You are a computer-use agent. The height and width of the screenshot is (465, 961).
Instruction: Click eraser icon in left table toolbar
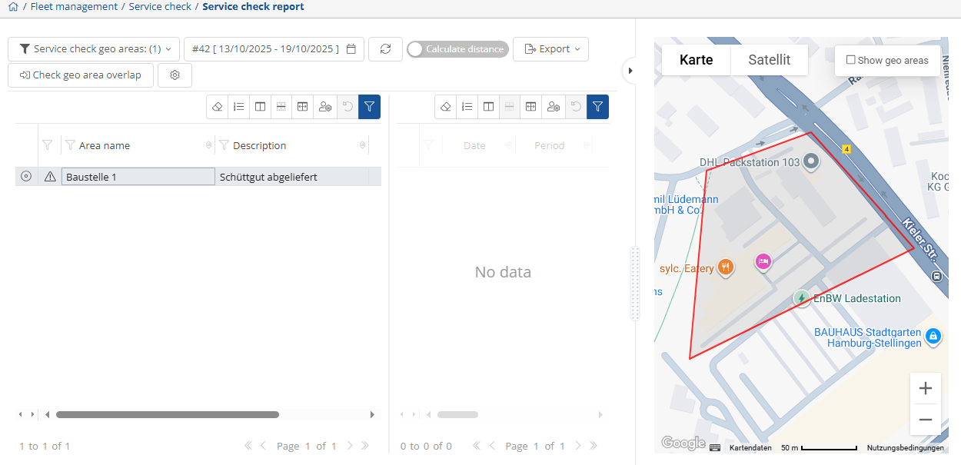point(218,107)
